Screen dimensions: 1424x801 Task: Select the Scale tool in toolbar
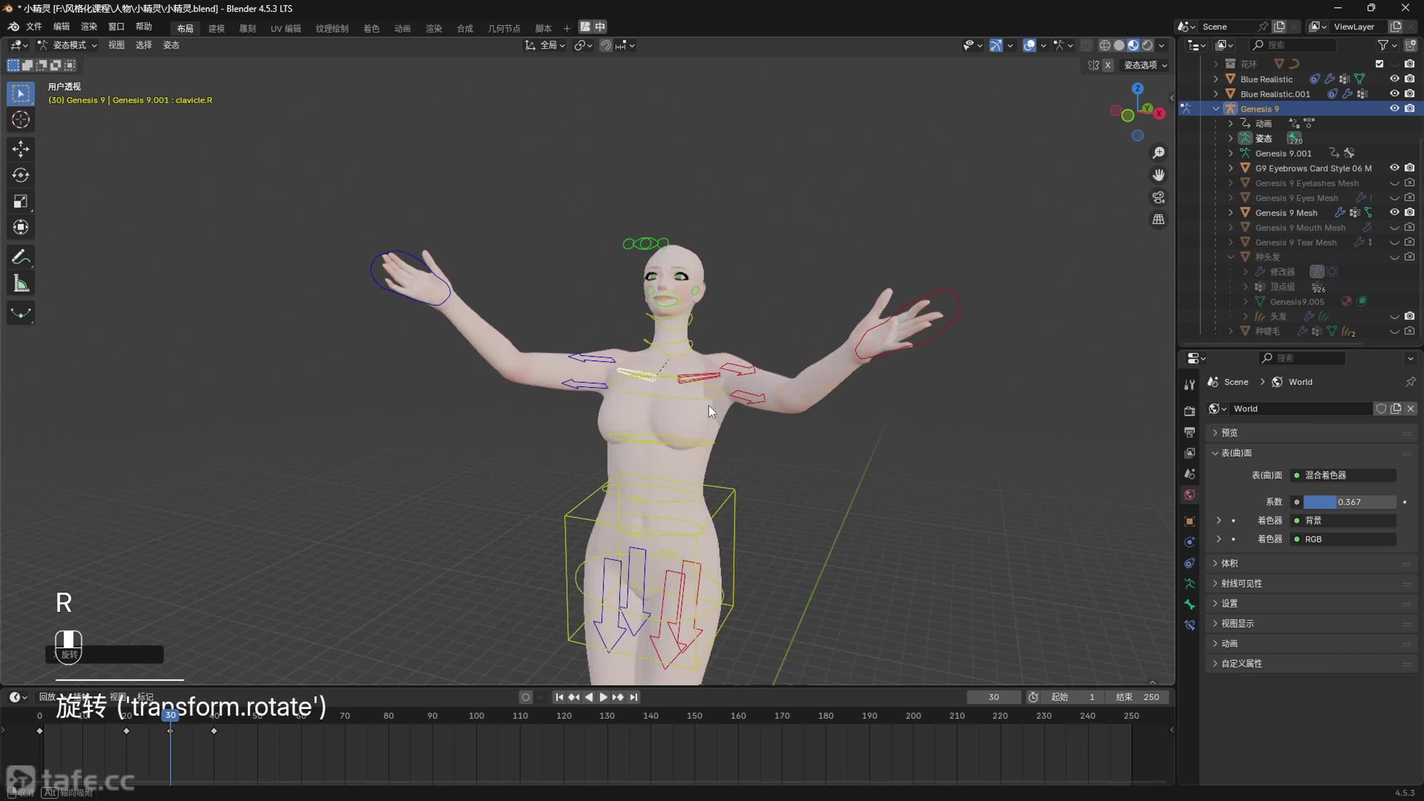coord(21,201)
